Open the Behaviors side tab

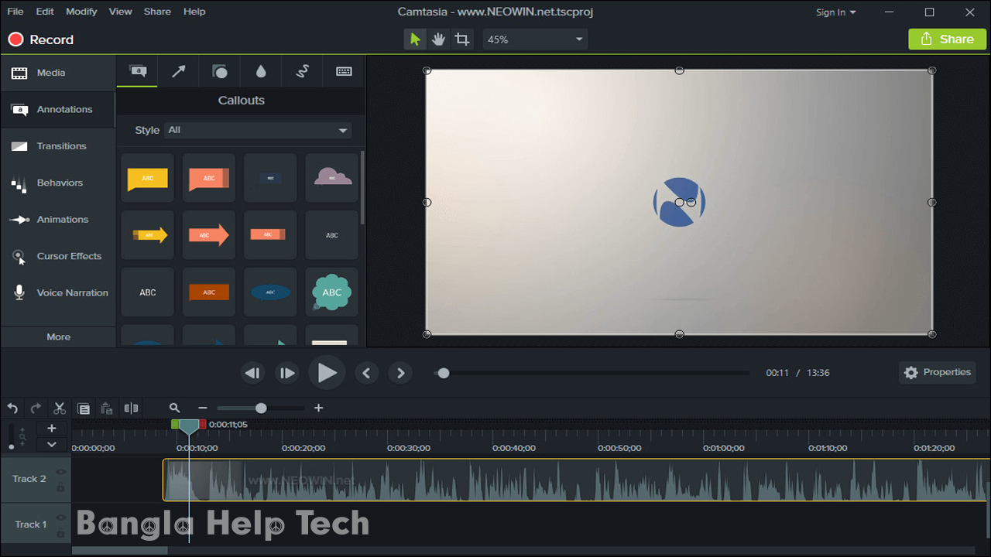58,183
